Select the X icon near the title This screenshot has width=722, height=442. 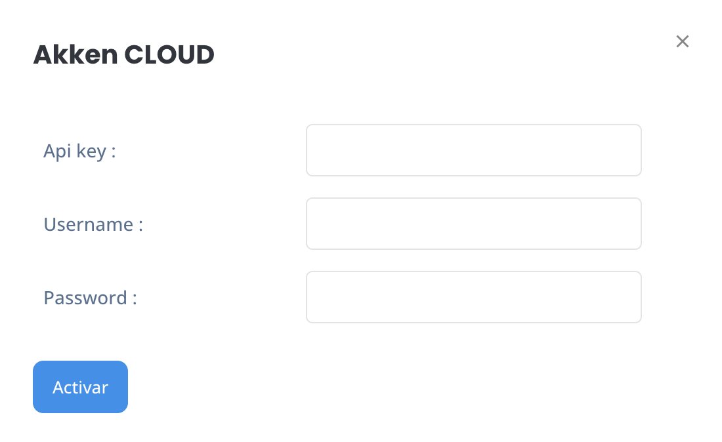point(683,41)
